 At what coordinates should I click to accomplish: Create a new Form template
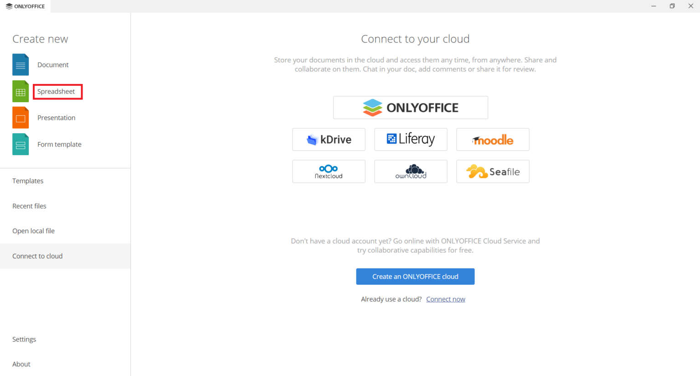(x=59, y=144)
